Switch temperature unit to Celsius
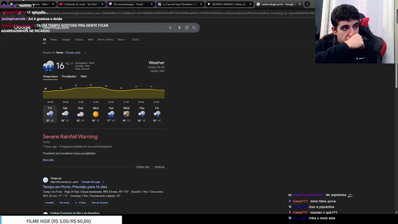398x224 pixels. 67,64
